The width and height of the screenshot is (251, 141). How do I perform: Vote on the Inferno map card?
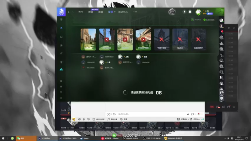[x=107, y=39]
